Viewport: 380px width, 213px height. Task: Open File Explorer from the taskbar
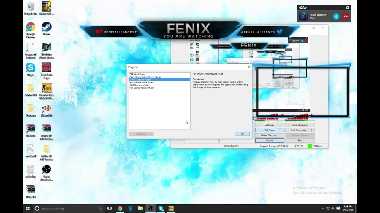(140, 209)
